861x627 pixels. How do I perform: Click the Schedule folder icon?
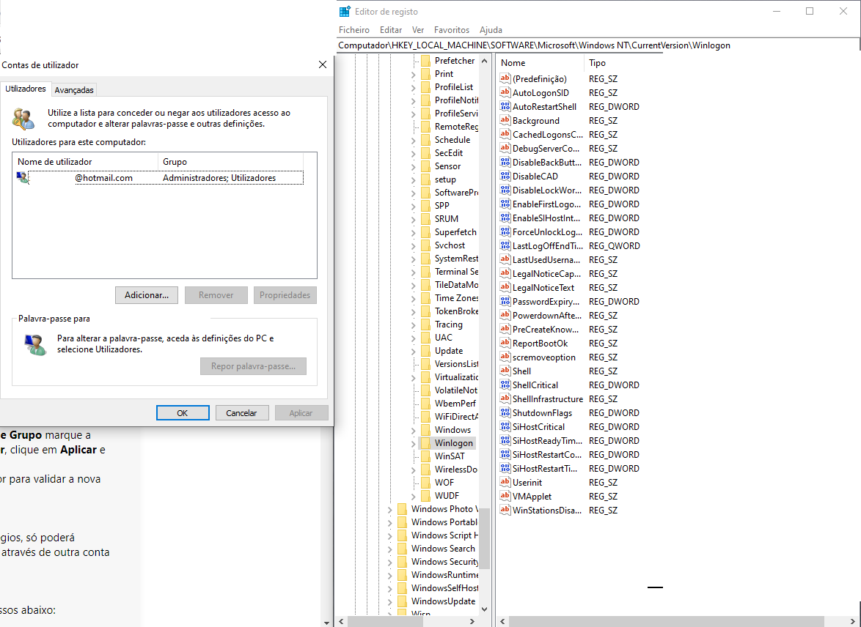(425, 139)
